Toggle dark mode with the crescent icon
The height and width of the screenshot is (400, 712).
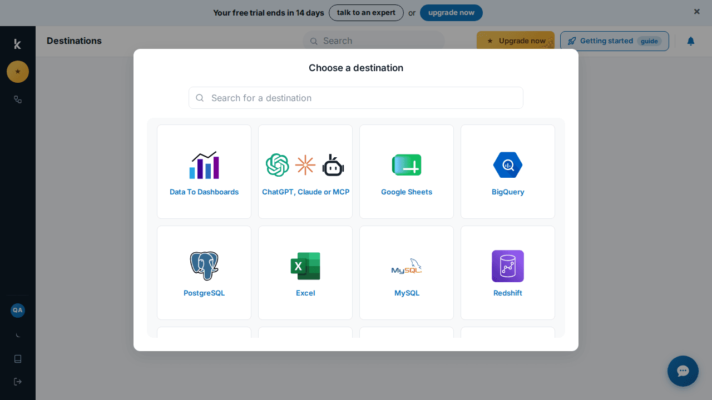pyautogui.click(x=18, y=335)
